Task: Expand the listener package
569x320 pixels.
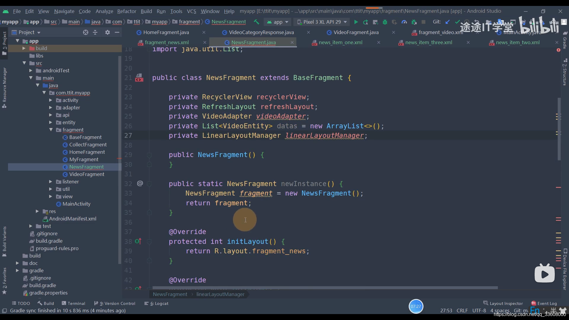Action: pyautogui.click(x=50, y=182)
